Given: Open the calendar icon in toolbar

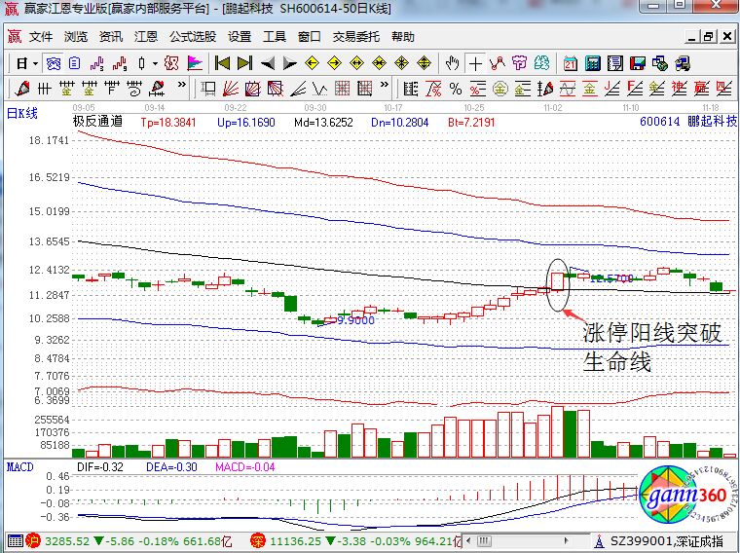Looking at the screenshot, I should 571,63.
